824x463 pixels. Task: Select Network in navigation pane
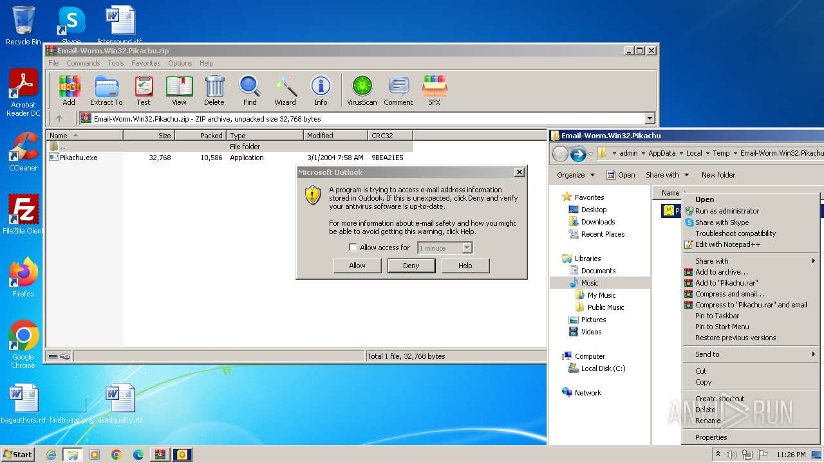pos(588,393)
